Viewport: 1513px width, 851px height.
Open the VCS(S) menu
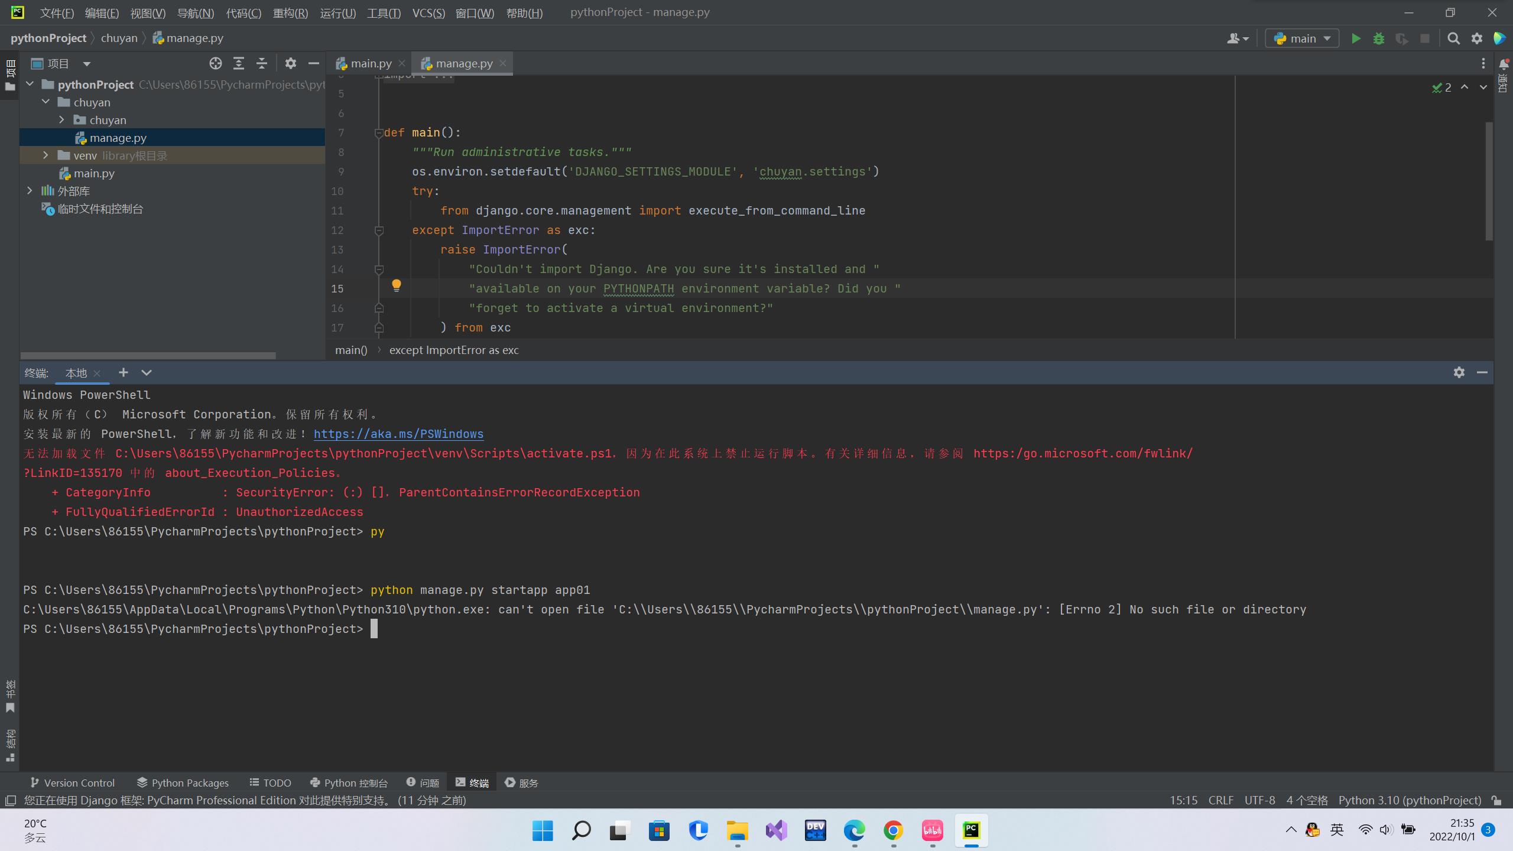428,13
